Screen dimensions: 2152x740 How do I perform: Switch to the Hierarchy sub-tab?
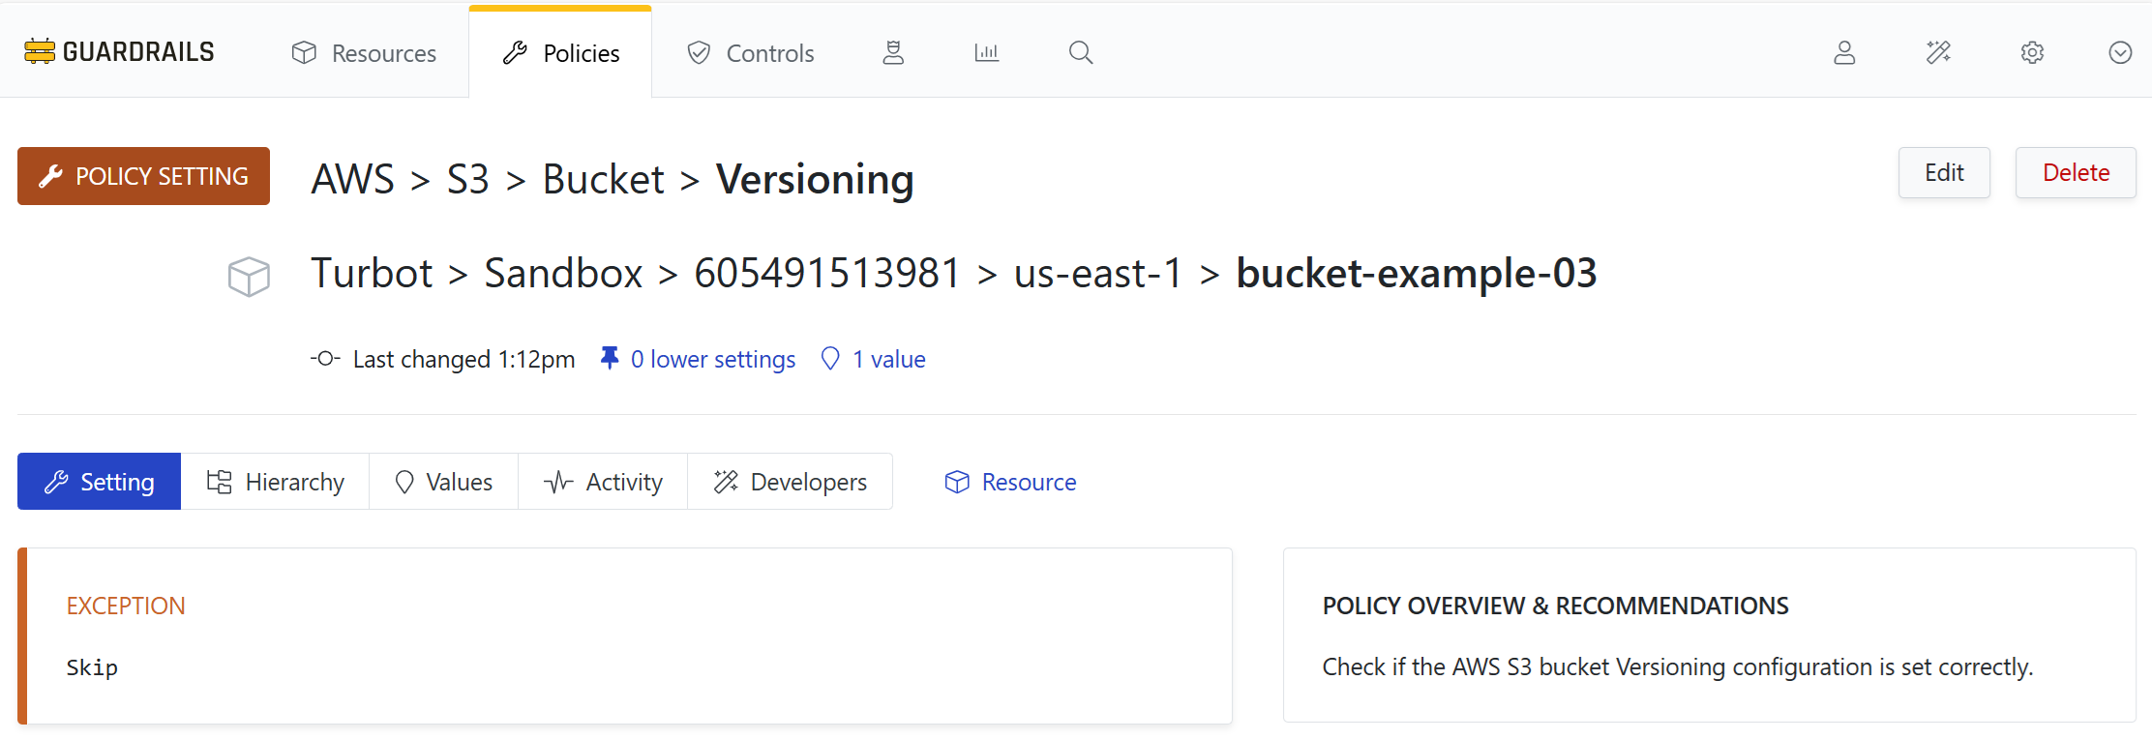point(276,482)
